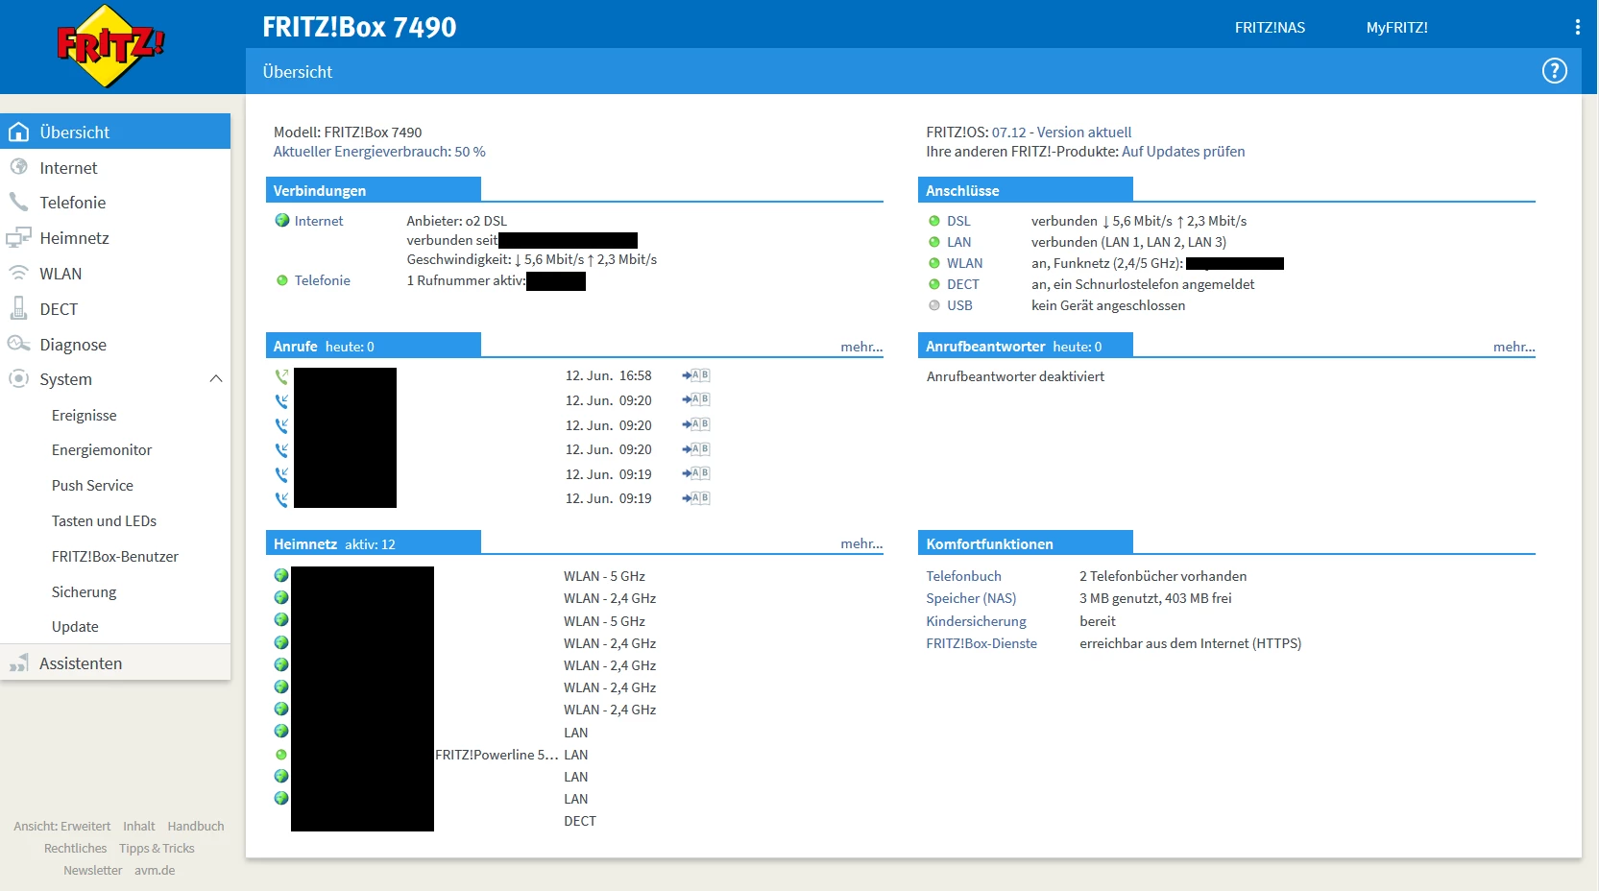Click the Diagnose icon in sidebar
This screenshot has width=1599, height=891.
(18, 344)
